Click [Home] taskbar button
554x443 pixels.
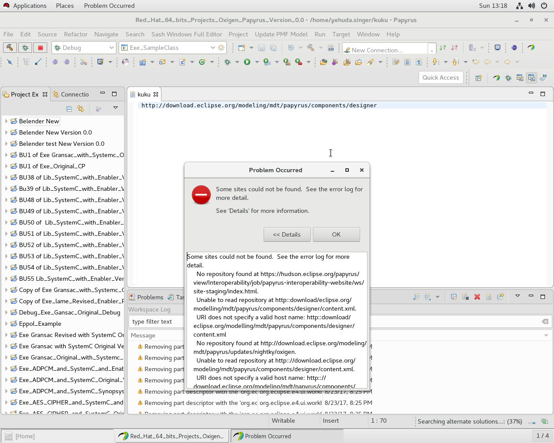[57, 436]
